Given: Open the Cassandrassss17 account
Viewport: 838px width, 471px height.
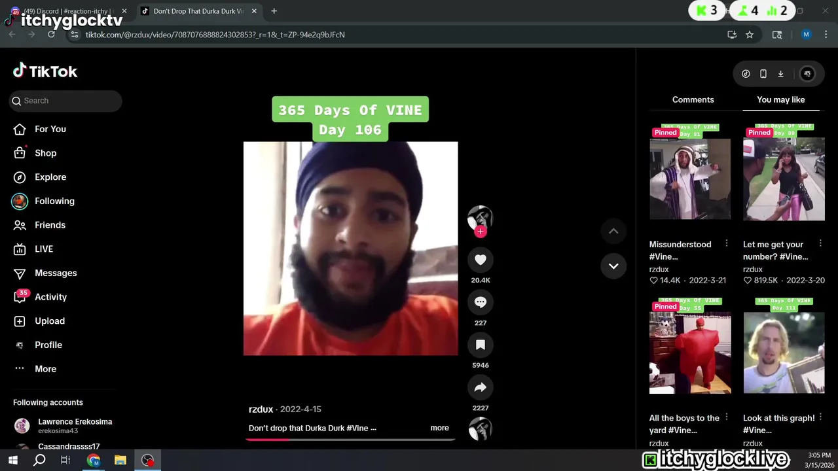Looking at the screenshot, I should click(69, 447).
